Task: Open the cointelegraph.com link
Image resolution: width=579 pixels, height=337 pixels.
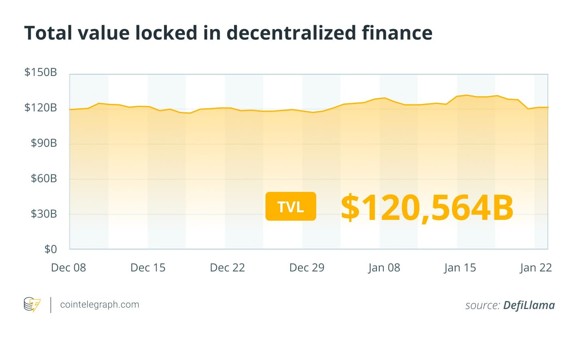Action: [x=99, y=305]
